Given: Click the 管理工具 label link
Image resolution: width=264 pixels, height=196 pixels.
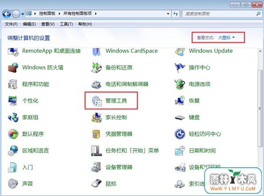Looking at the screenshot, I should click(x=116, y=101).
